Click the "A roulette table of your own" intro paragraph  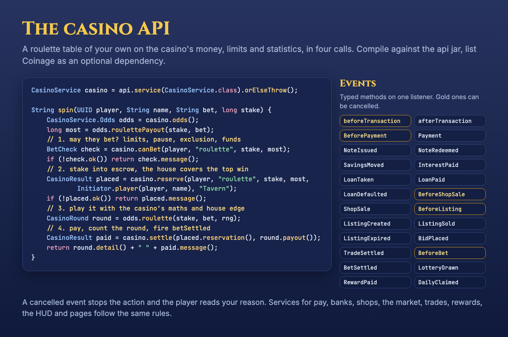(249, 55)
